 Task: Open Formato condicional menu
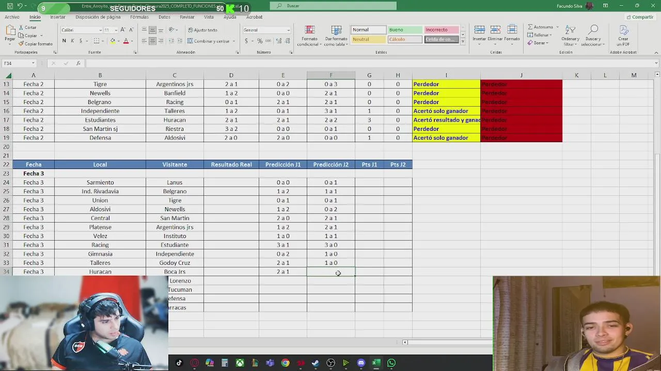[309, 36]
